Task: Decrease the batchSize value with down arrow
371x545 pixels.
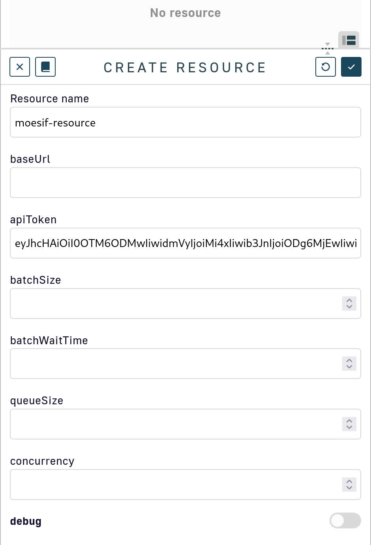Action: pyautogui.click(x=349, y=307)
